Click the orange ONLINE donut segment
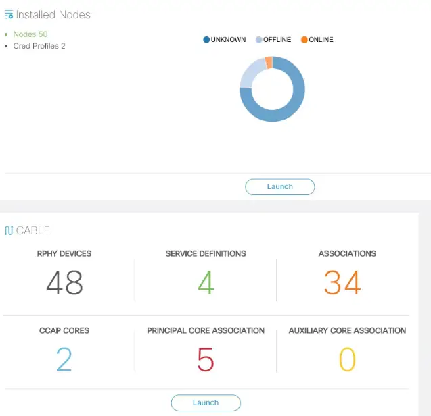The image size is (431, 416). [x=269, y=63]
